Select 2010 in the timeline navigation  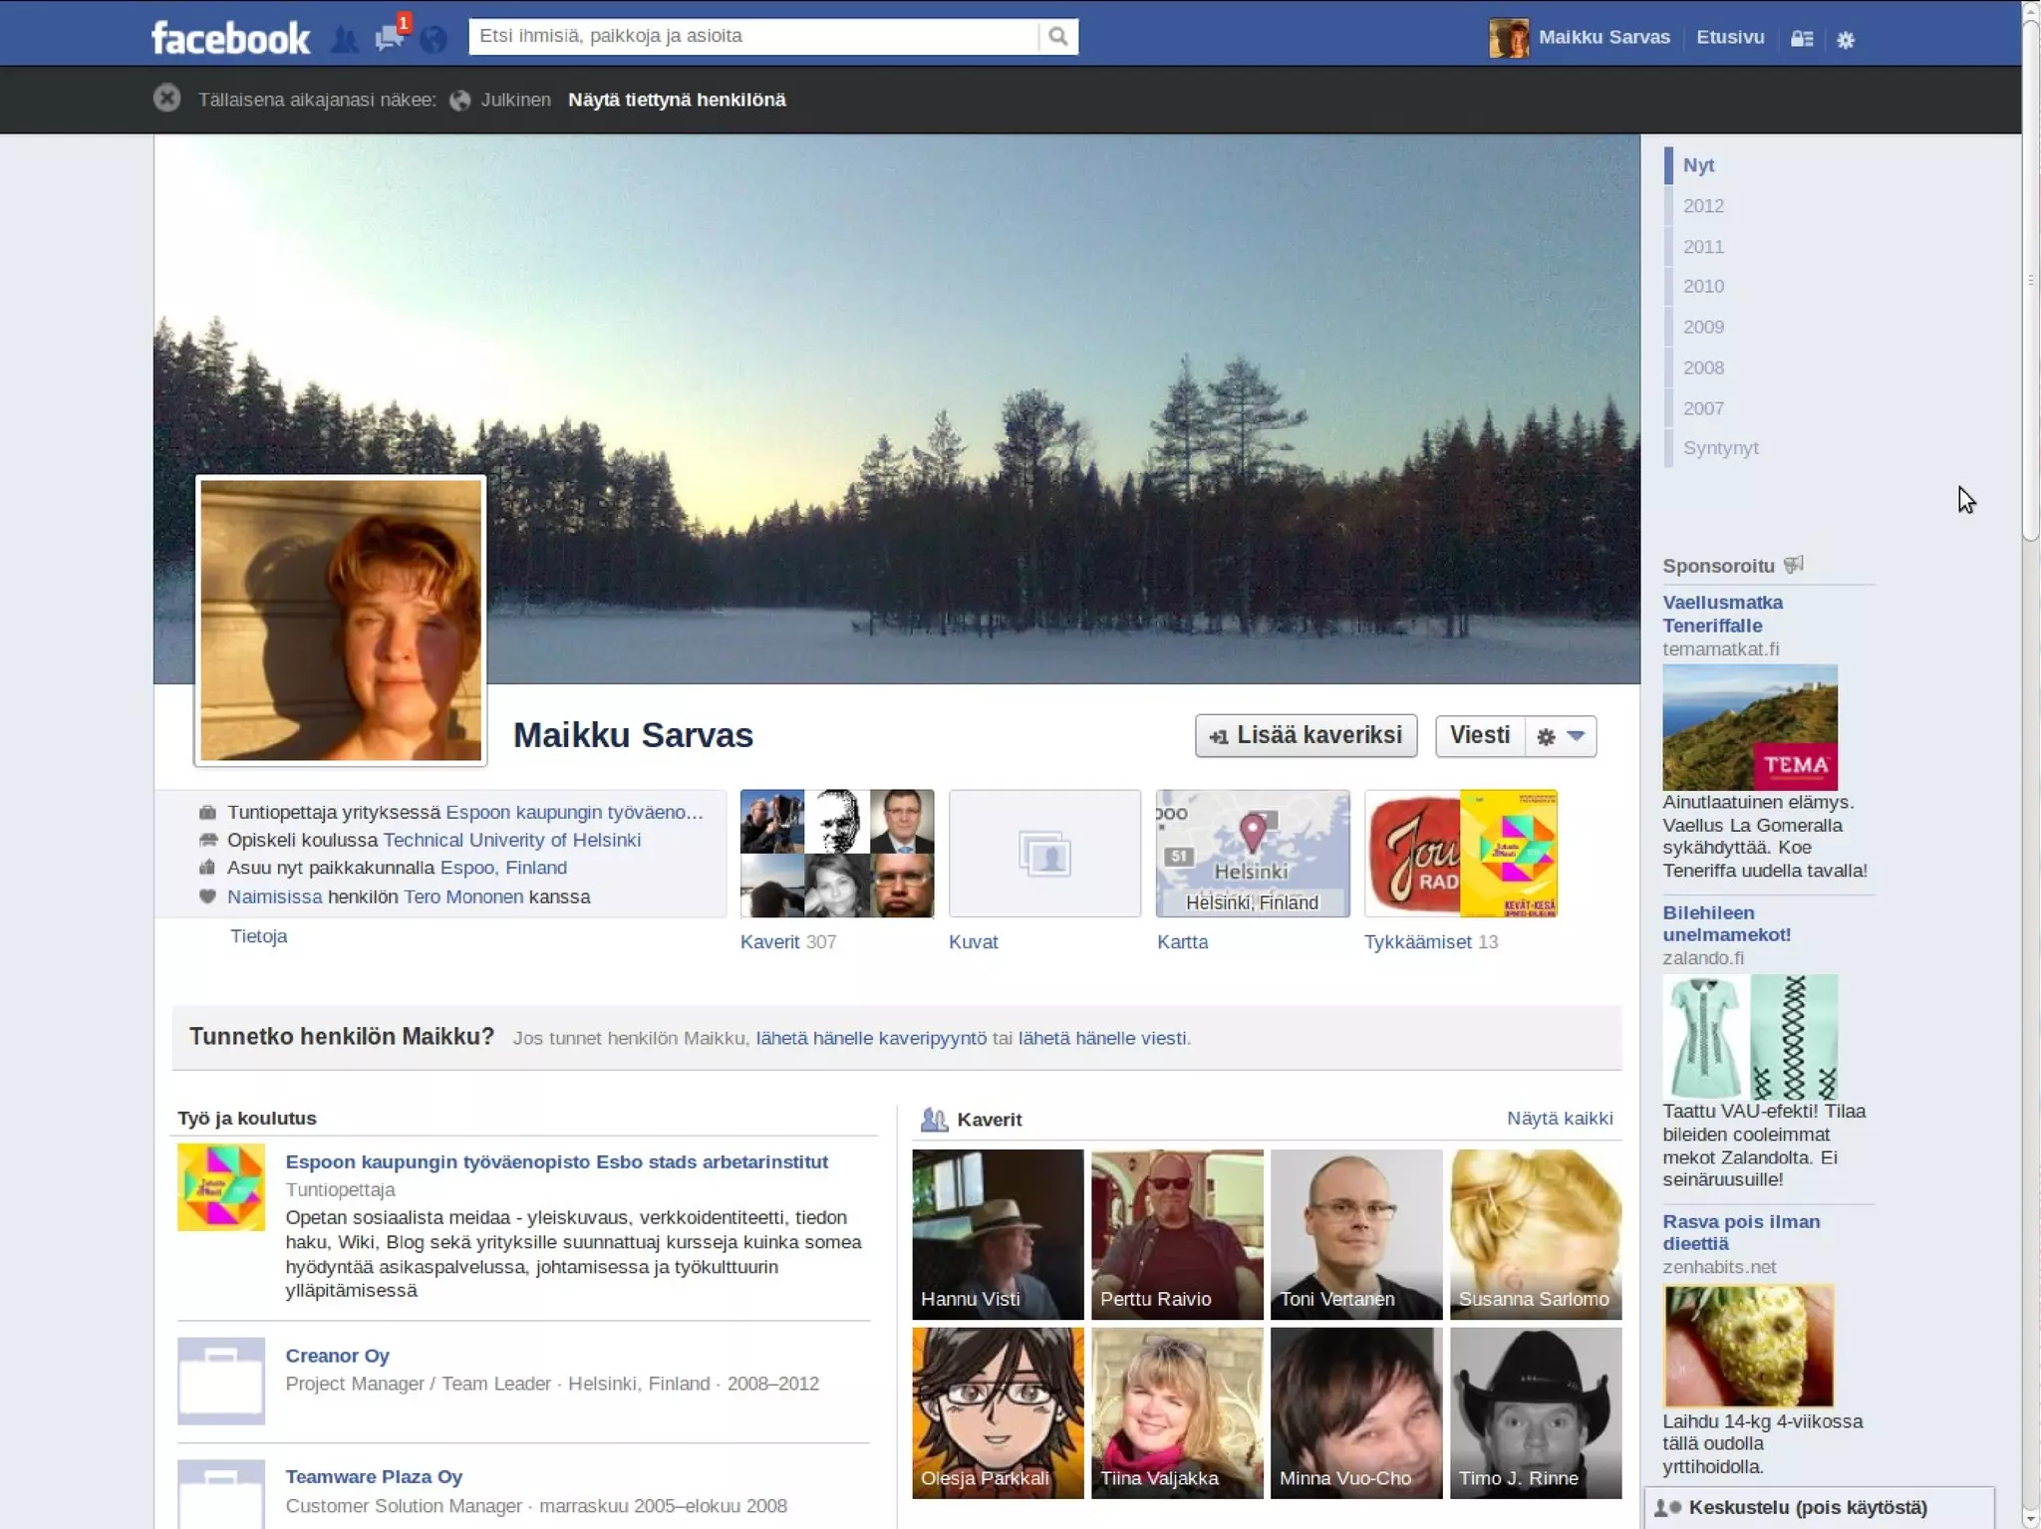click(x=1703, y=286)
